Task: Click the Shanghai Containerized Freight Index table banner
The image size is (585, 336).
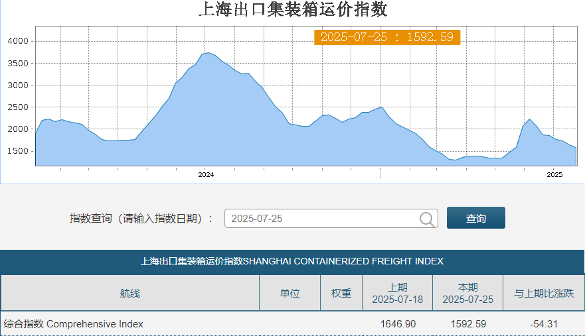Action: pyautogui.click(x=292, y=261)
